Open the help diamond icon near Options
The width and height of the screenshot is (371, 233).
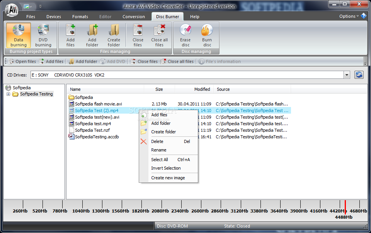[364, 16]
